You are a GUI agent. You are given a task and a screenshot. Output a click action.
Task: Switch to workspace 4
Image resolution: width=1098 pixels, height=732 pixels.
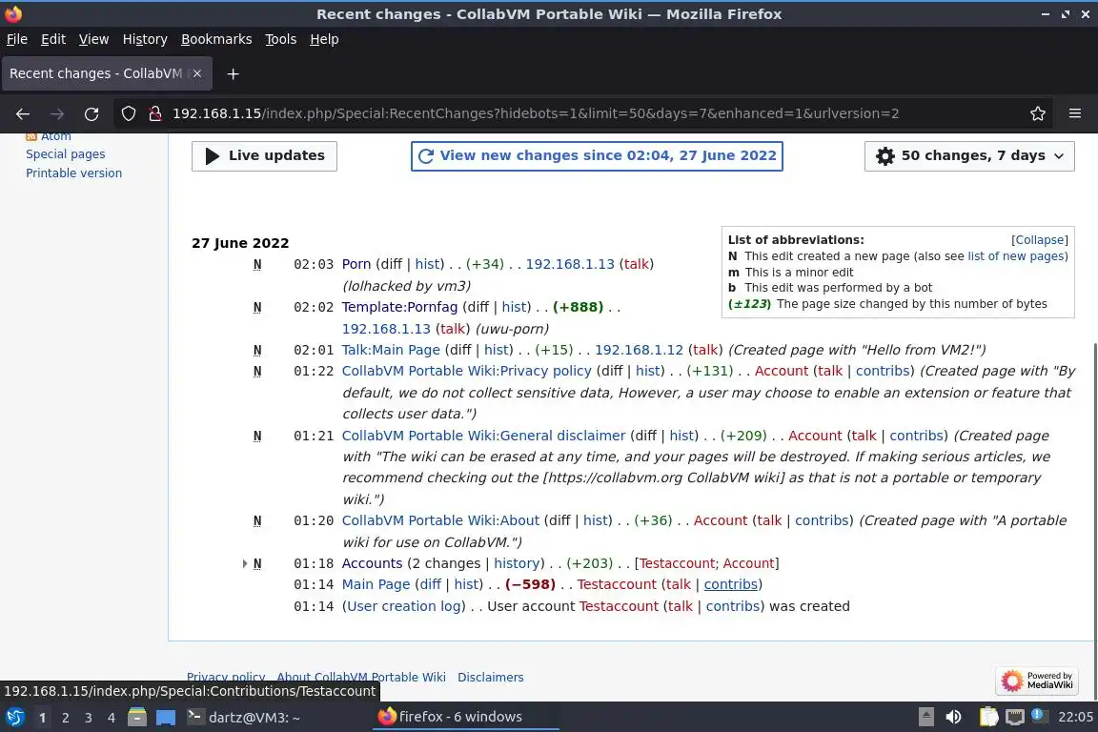(x=111, y=718)
